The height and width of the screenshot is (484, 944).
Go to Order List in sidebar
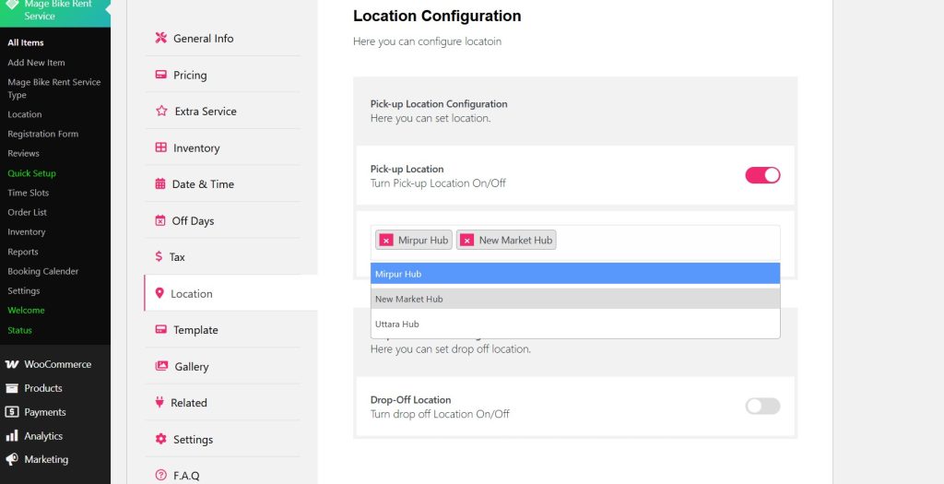pyautogui.click(x=28, y=212)
